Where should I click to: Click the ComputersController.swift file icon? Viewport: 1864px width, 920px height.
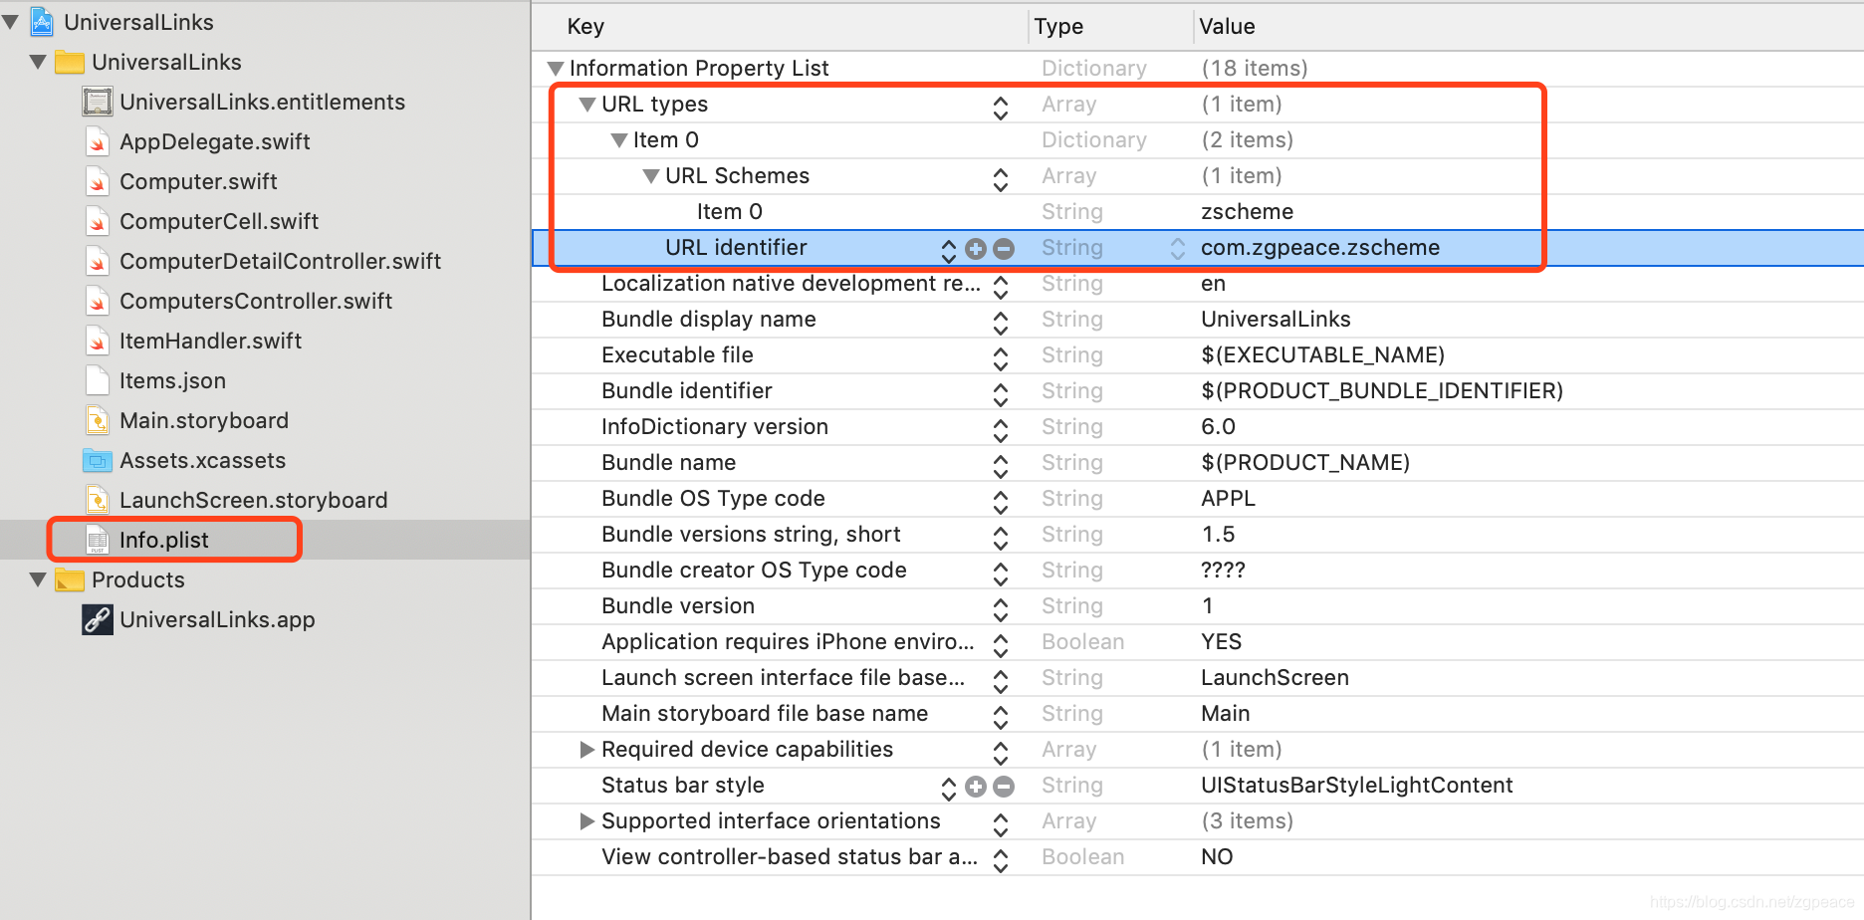(x=98, y=301)
